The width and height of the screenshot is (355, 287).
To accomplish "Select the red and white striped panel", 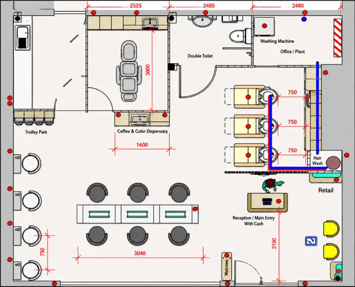I will point(337,38).
